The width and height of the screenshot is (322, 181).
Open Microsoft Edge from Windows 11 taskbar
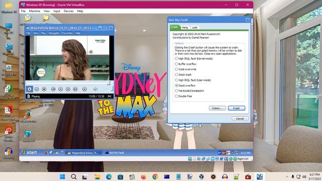coord(109,176)
